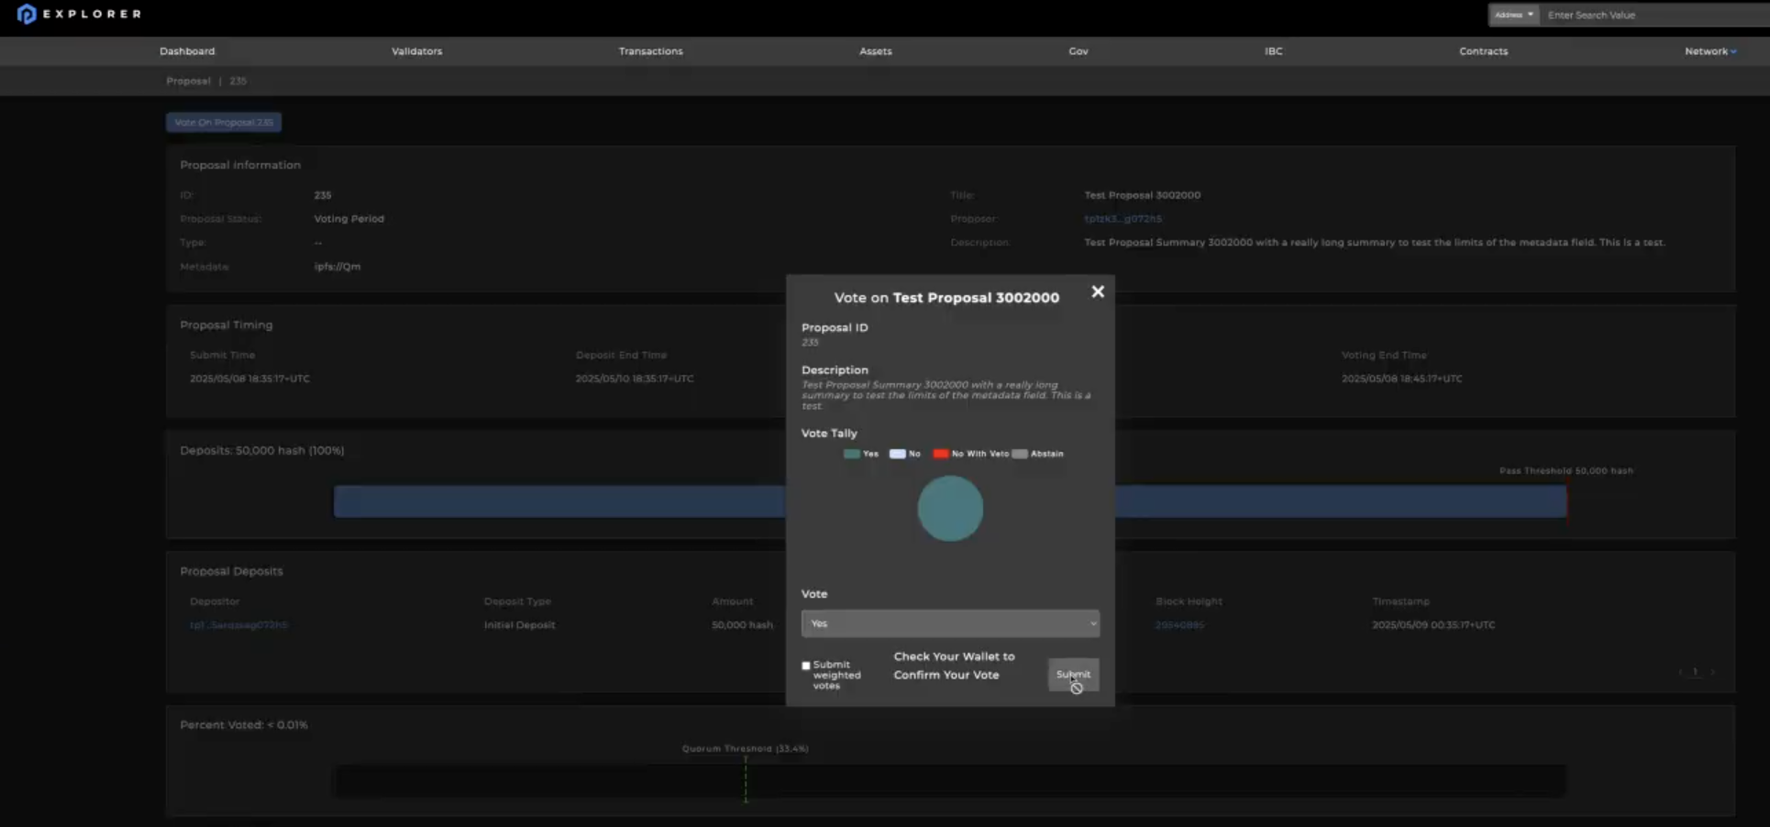This screenshot has height=827, width=1770.
Task: Enable Submit weighted votes checkbox
Action: 806,666
